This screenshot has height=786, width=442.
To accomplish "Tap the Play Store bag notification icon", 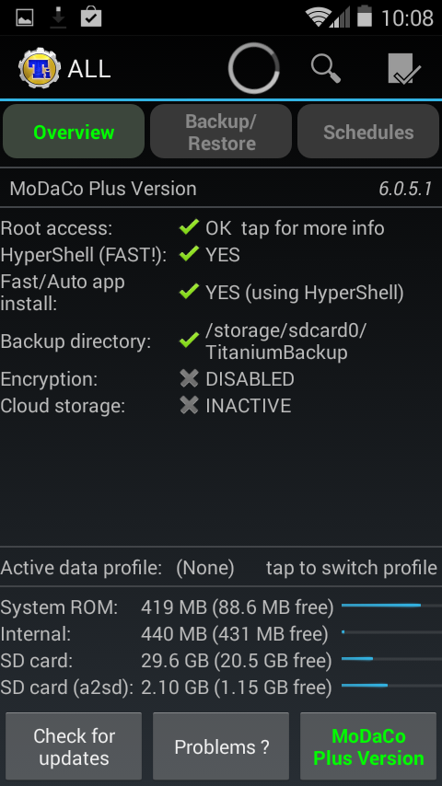I will pos(91,17).
